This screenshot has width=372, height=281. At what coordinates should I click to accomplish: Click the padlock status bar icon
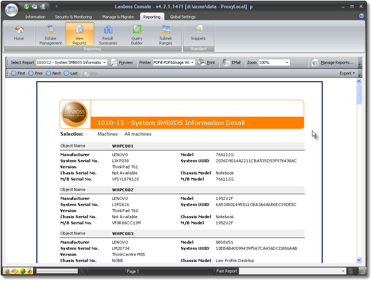[x=30, y=271]
